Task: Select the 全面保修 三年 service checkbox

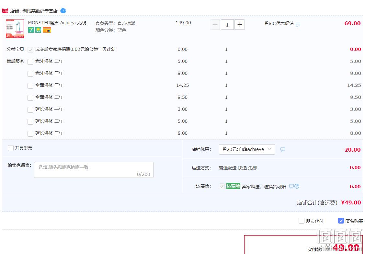Action: (x=30, y=86)
